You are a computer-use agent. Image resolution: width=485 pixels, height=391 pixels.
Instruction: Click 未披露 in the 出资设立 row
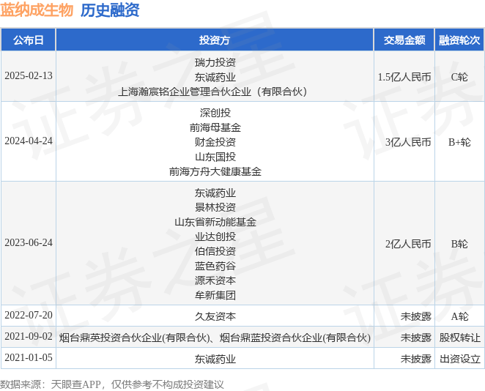[x=415, y=360]
